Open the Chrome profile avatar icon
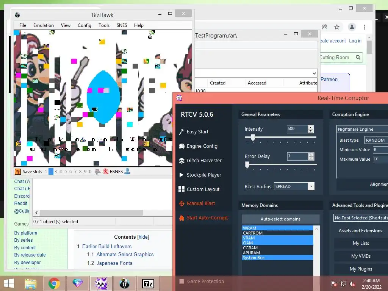Viewport: 388px width, 291px height. click(352, 27)
